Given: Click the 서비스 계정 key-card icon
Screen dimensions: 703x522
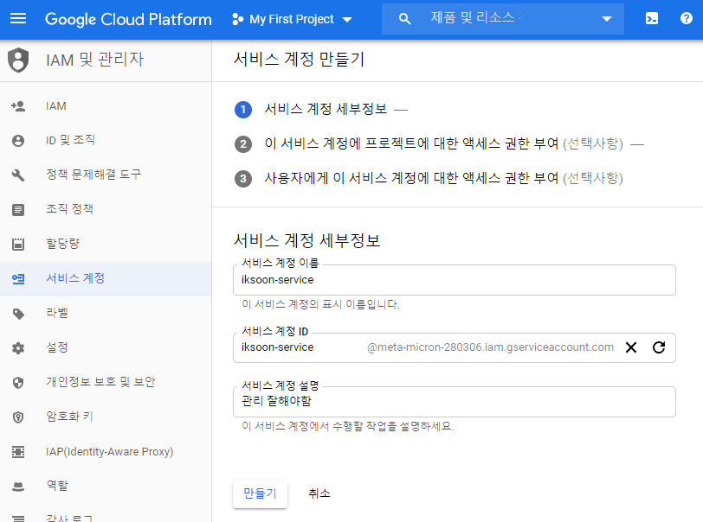Looking at the screenshot, I should coord(18,279).
